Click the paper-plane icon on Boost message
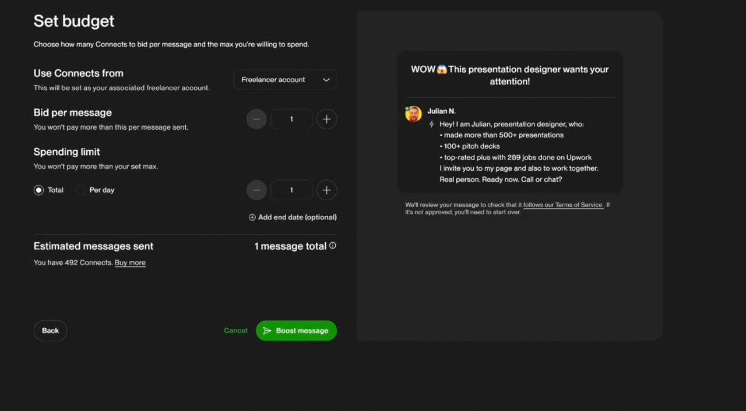This screenshot has width=746, height=411. tap(267, 331)
